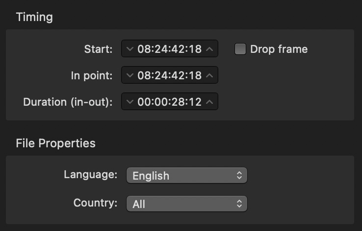The height and width of the screenshot is (231, 362).
Task: Select the In point timecode field
Action: pyautogui.click(x=169, y=75)
